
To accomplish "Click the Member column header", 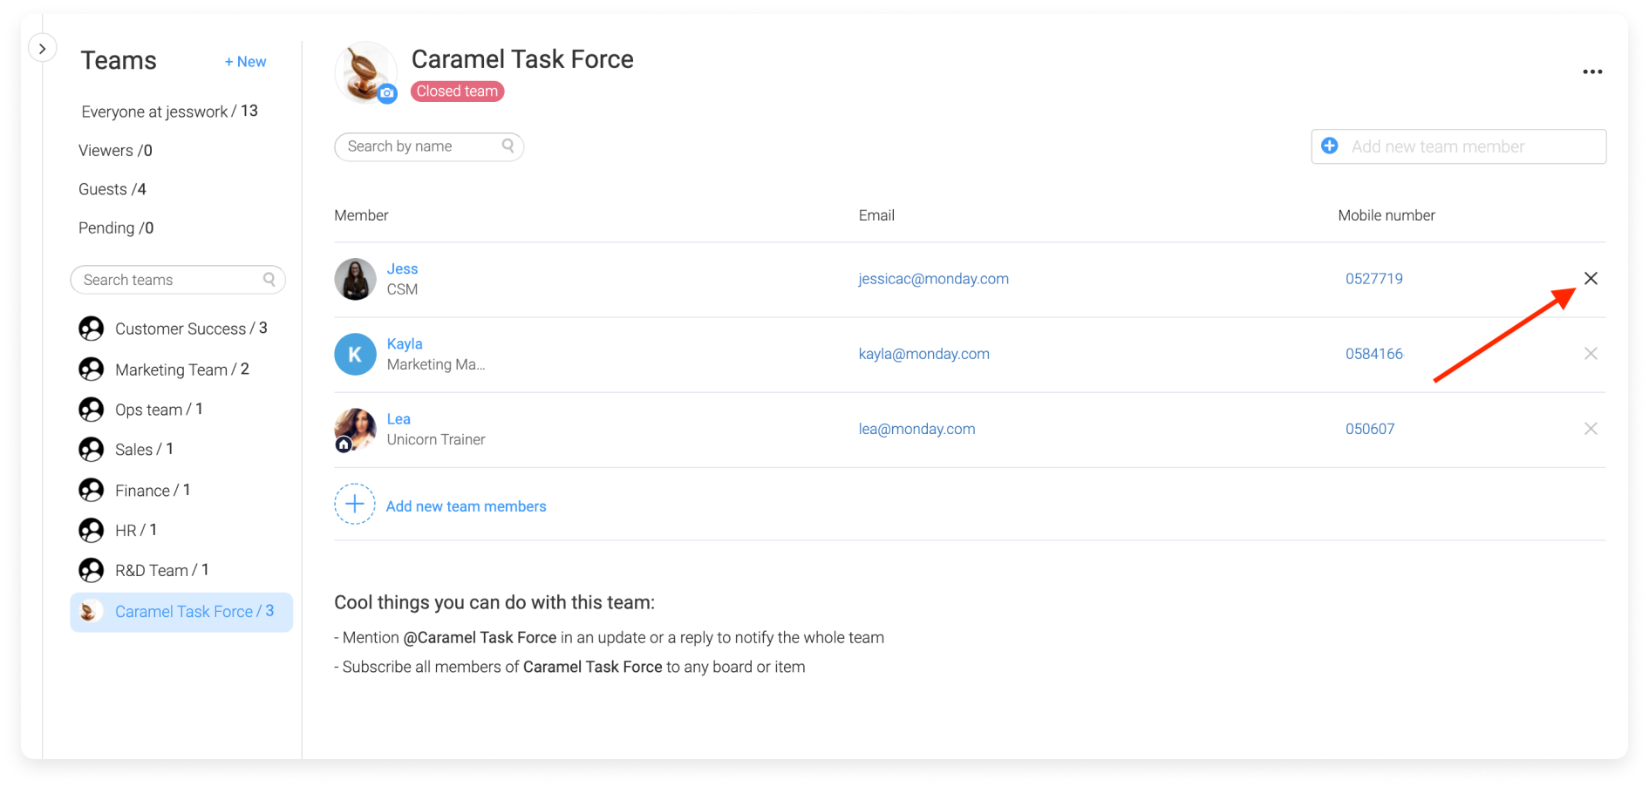I will tap(361, 215).
